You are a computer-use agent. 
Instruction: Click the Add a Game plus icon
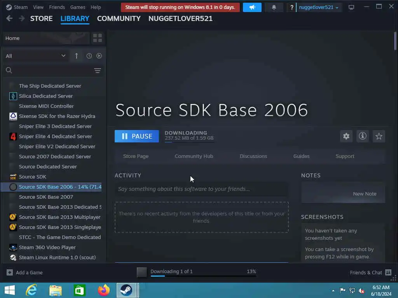(x=10, y=272)
